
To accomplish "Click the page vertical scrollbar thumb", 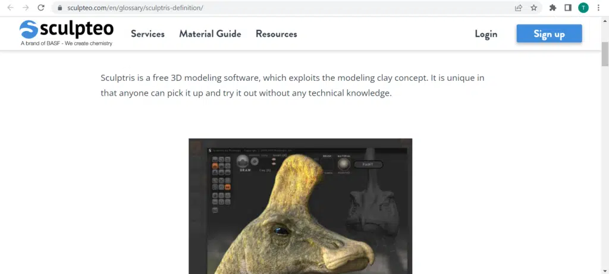I will click(605, 54).
